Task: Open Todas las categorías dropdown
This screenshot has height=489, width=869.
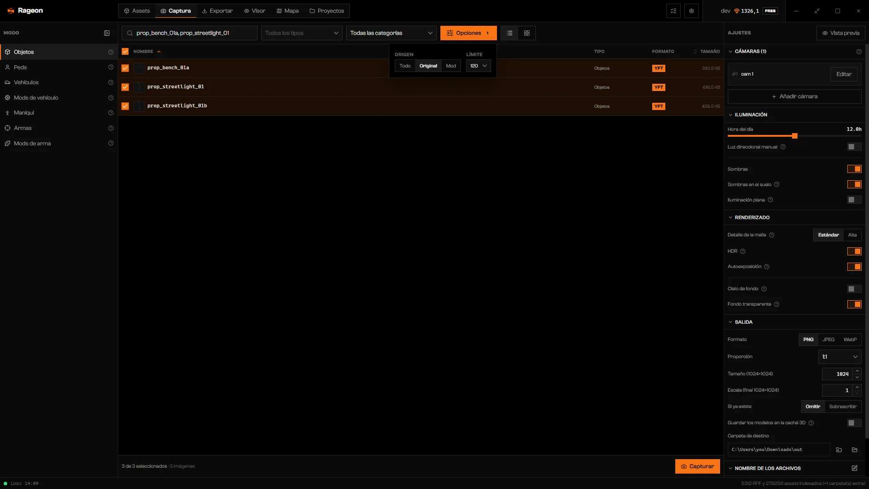Action: (392, 33)
